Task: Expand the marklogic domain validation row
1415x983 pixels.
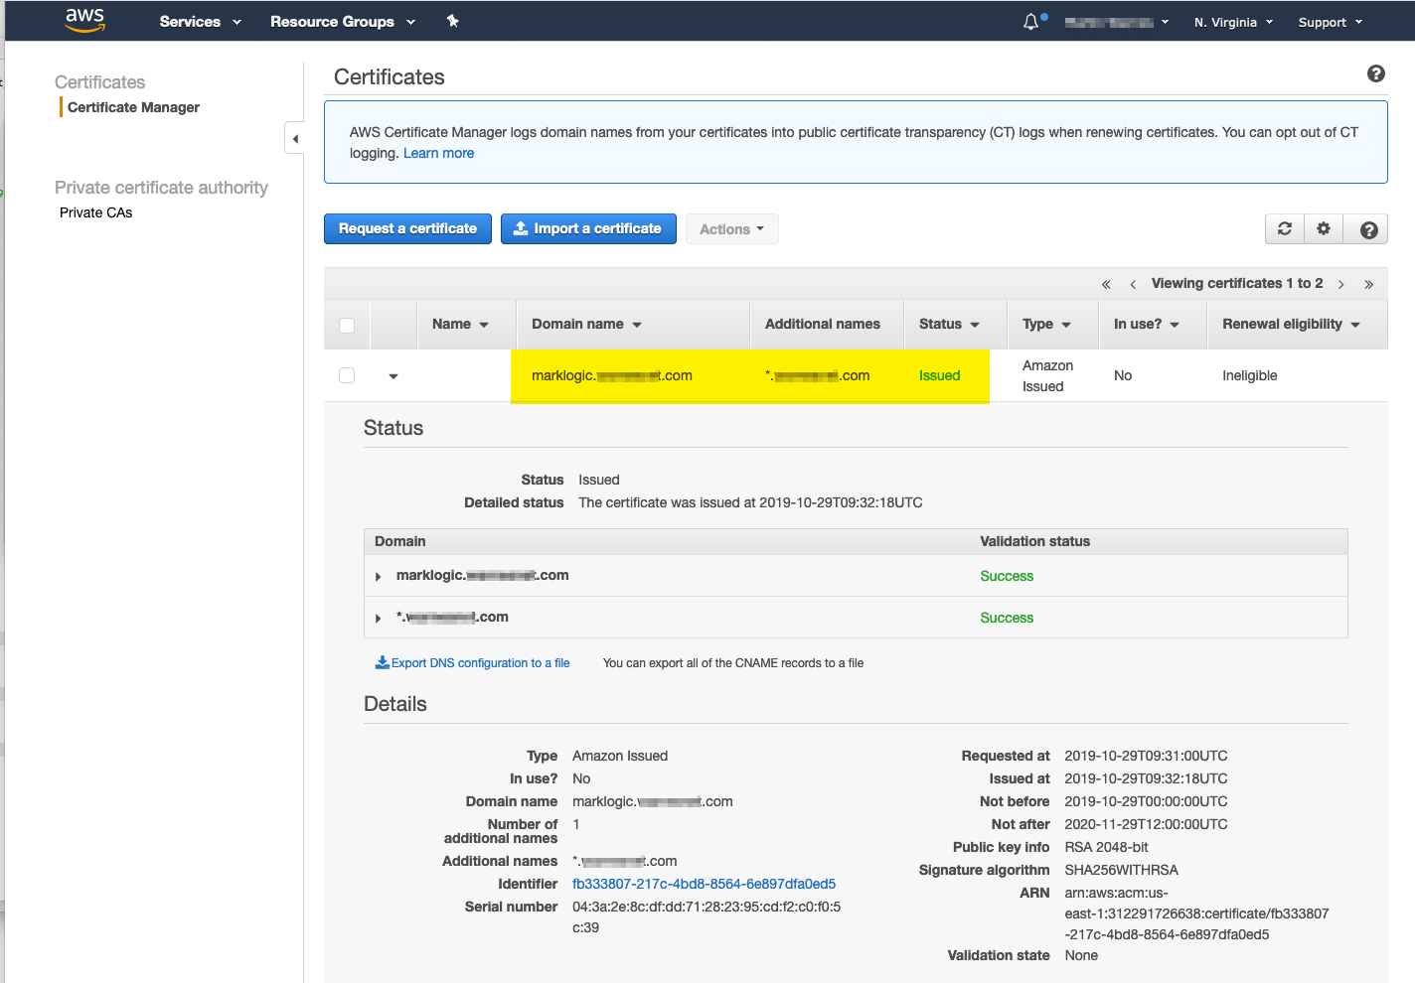Action: point(379,576)
